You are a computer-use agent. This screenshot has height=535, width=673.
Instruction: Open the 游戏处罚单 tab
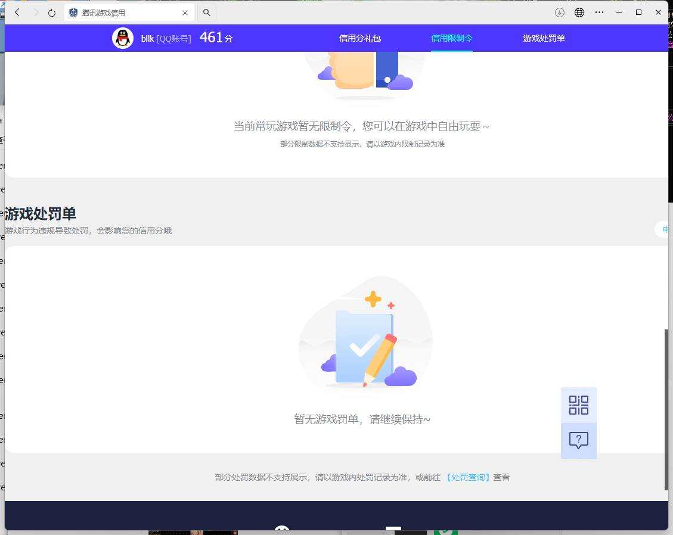[544, 38]
